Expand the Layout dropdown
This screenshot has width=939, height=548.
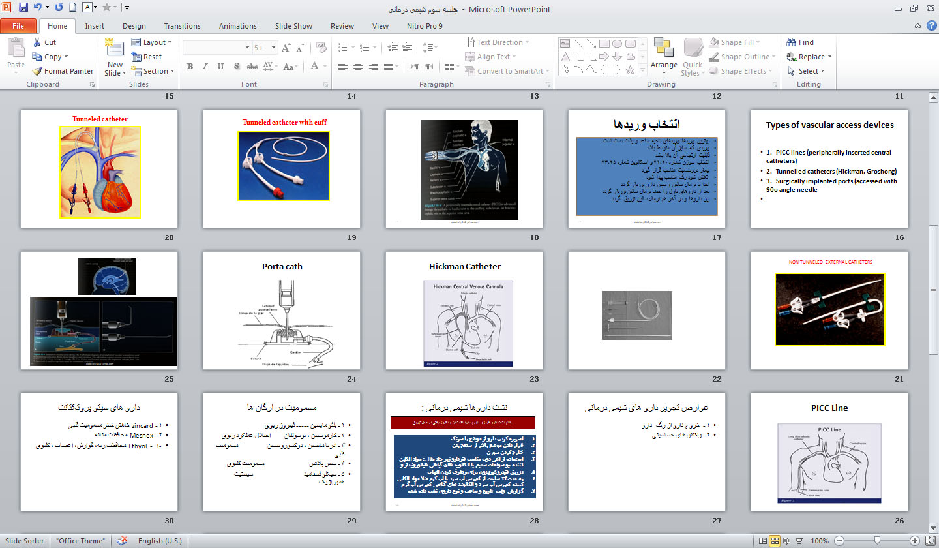tap(152, 42)
